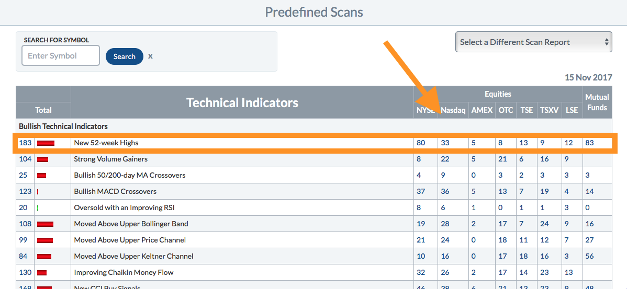This screenshot has width=627, height=289.
Task: Open New 52-week Highs total 183
Action: pos(25,143)
